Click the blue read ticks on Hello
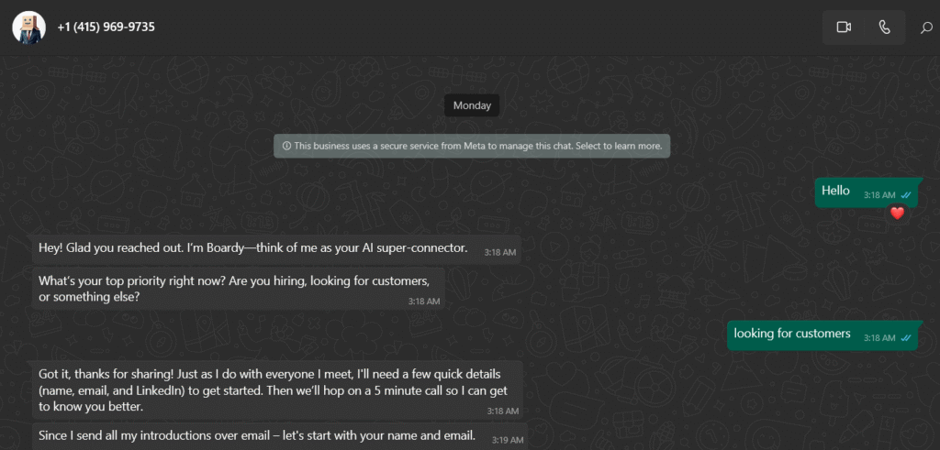940x450 pixels. click(906, 194)
